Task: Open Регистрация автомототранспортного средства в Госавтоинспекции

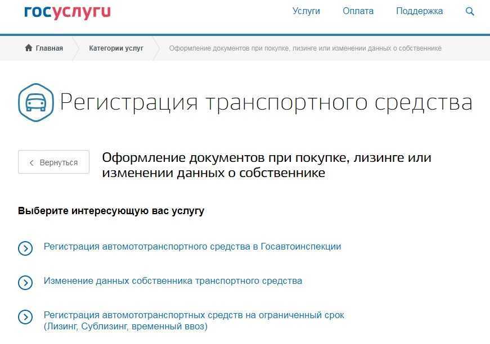Action: point(192,247)
